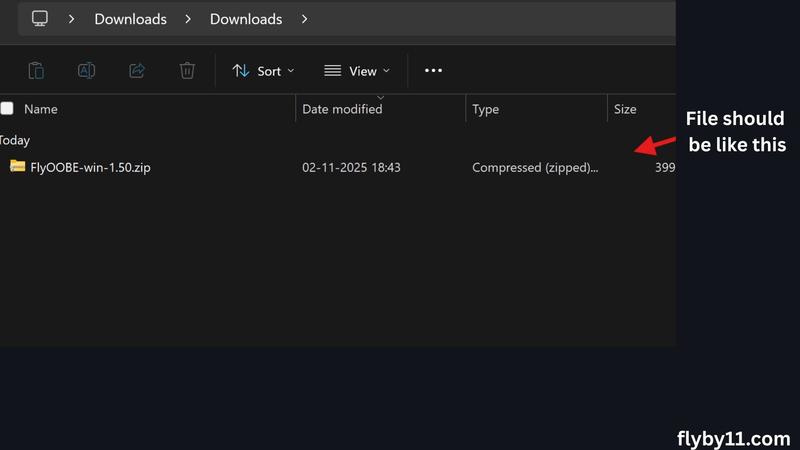Viewport: 800px width, 450px height.
Task: Click the This PC monitor icon in breadcrumb
Action: click(x=40, y=18)
